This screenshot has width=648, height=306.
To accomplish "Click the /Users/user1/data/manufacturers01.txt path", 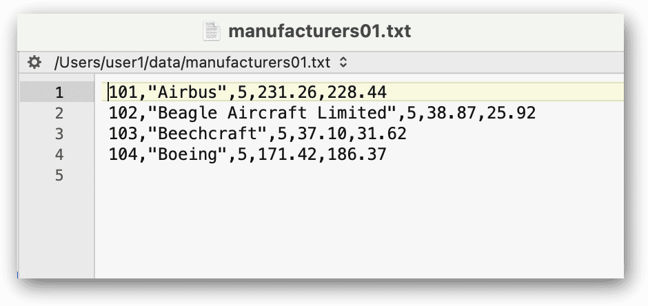I will tap(192, 63).
